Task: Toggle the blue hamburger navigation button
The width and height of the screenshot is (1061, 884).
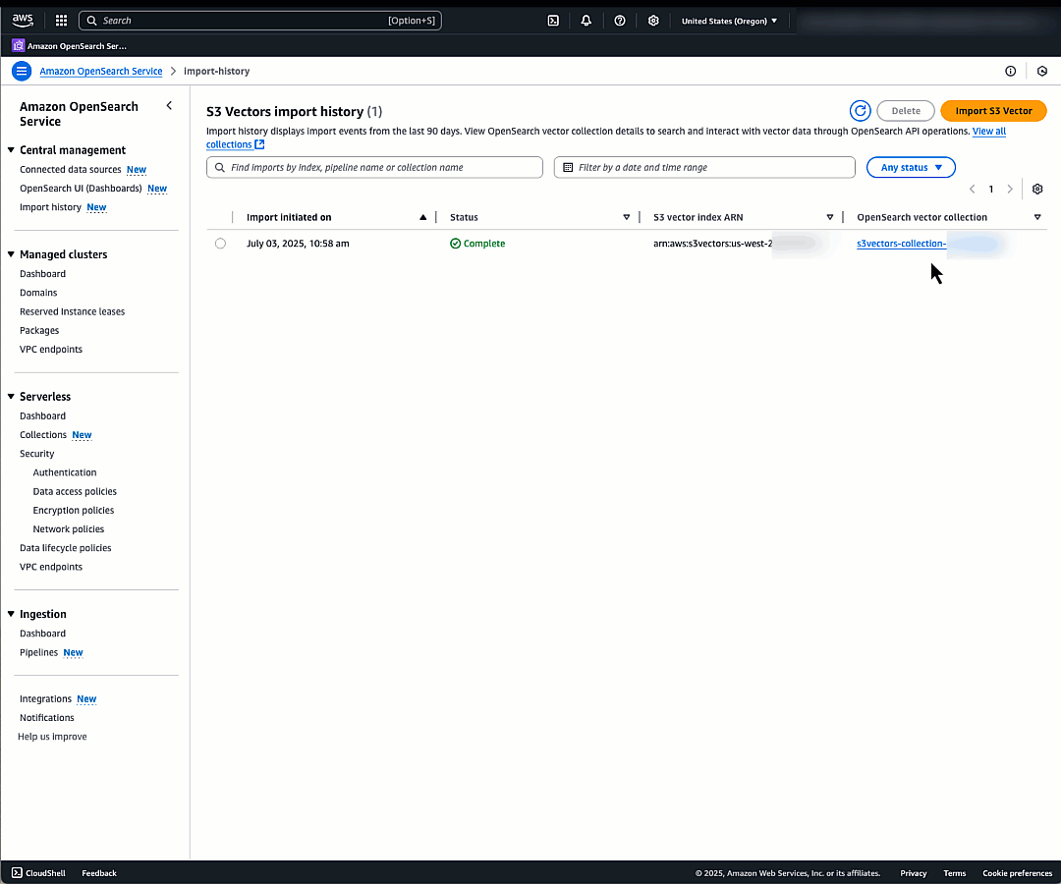Action: 22,71
